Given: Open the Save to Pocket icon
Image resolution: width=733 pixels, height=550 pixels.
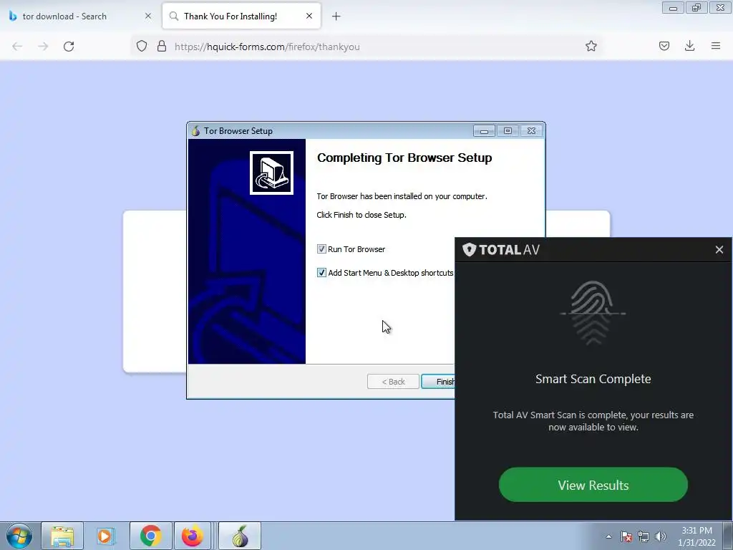Looking at the screenshot, I should (664, 46).
